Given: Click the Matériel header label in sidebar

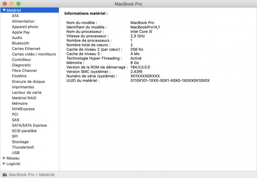Looking at the screenshot, I should [x=14, y=10].
